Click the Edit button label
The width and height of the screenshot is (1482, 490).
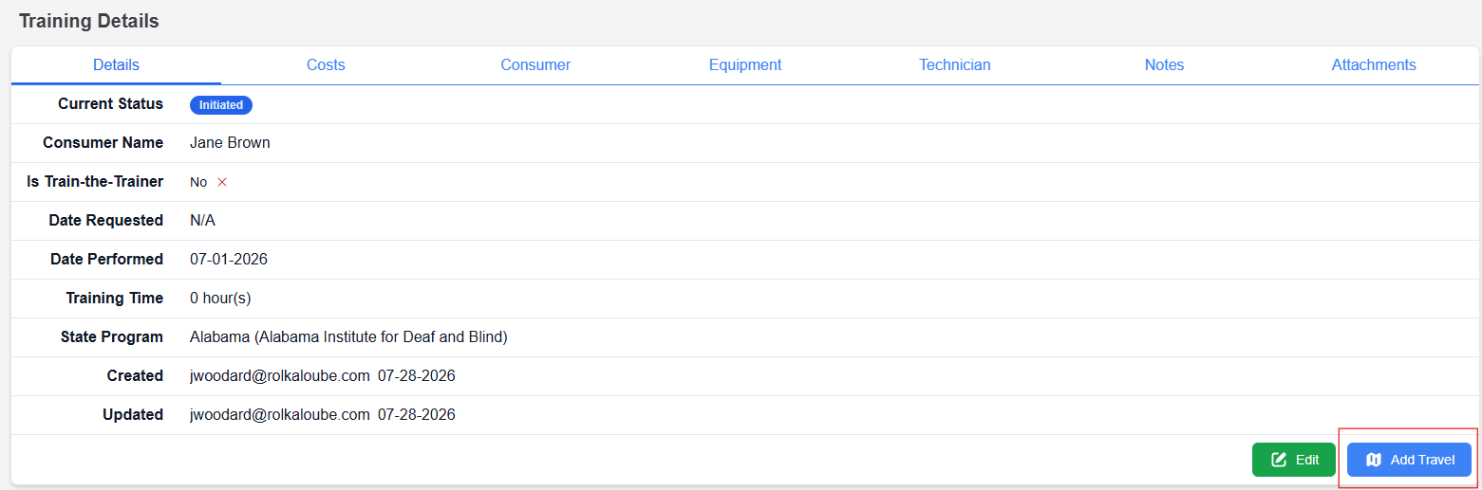tap(1307, 460)
